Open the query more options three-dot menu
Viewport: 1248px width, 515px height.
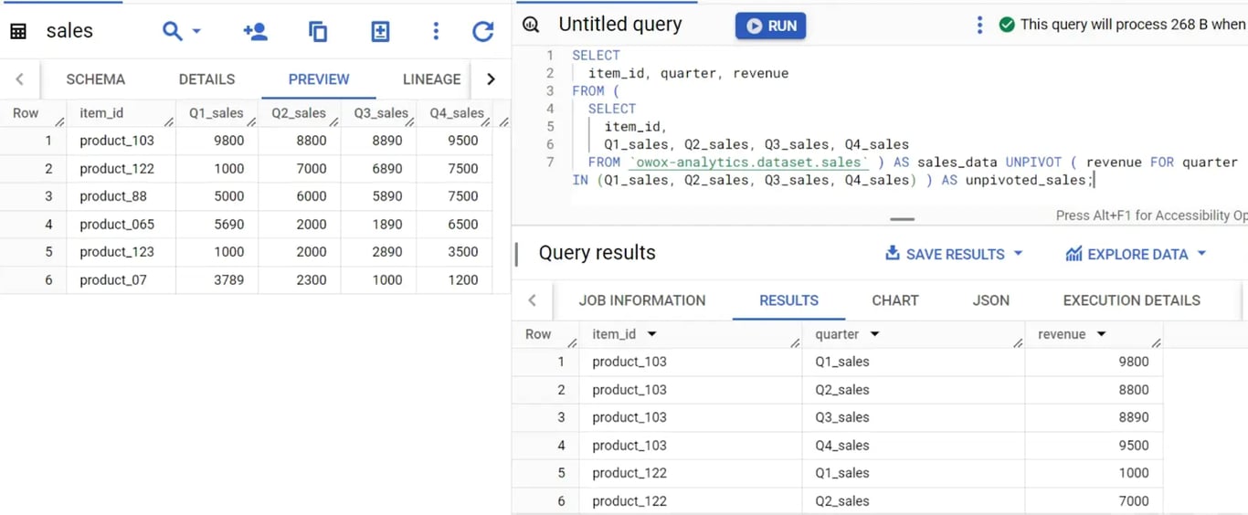[979, 26]
